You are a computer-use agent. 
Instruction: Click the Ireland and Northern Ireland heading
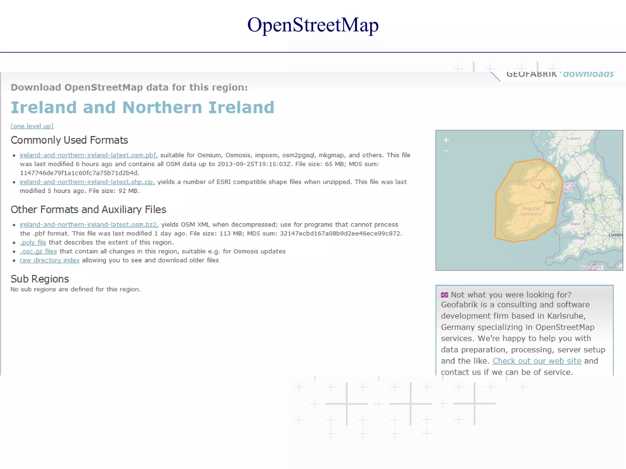coord(142,107)
